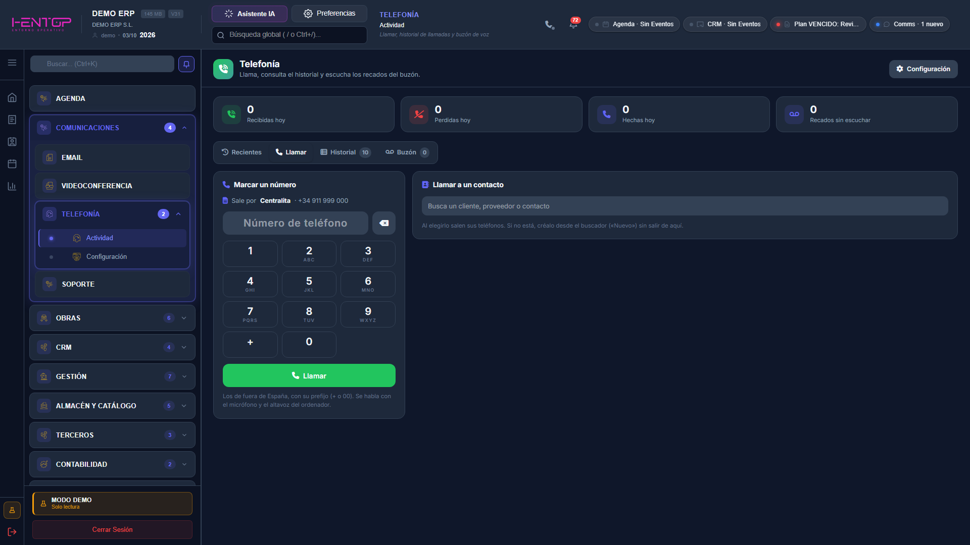
Task: Open the contact card icon in the left rail
Action: point(12,142)
